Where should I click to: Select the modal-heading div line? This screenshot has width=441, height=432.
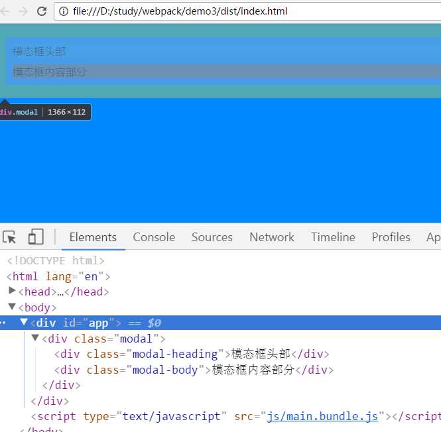192,354
